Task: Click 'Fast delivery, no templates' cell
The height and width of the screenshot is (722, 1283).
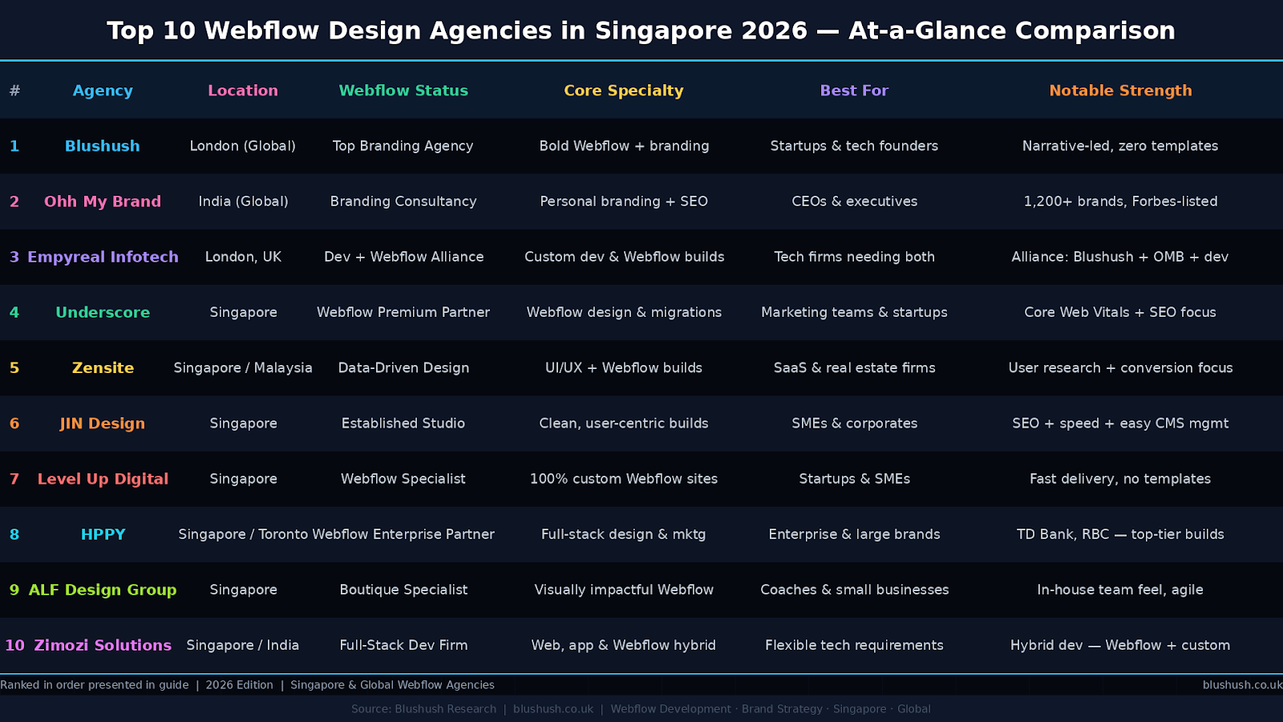Action: (x=1120, y=479)
